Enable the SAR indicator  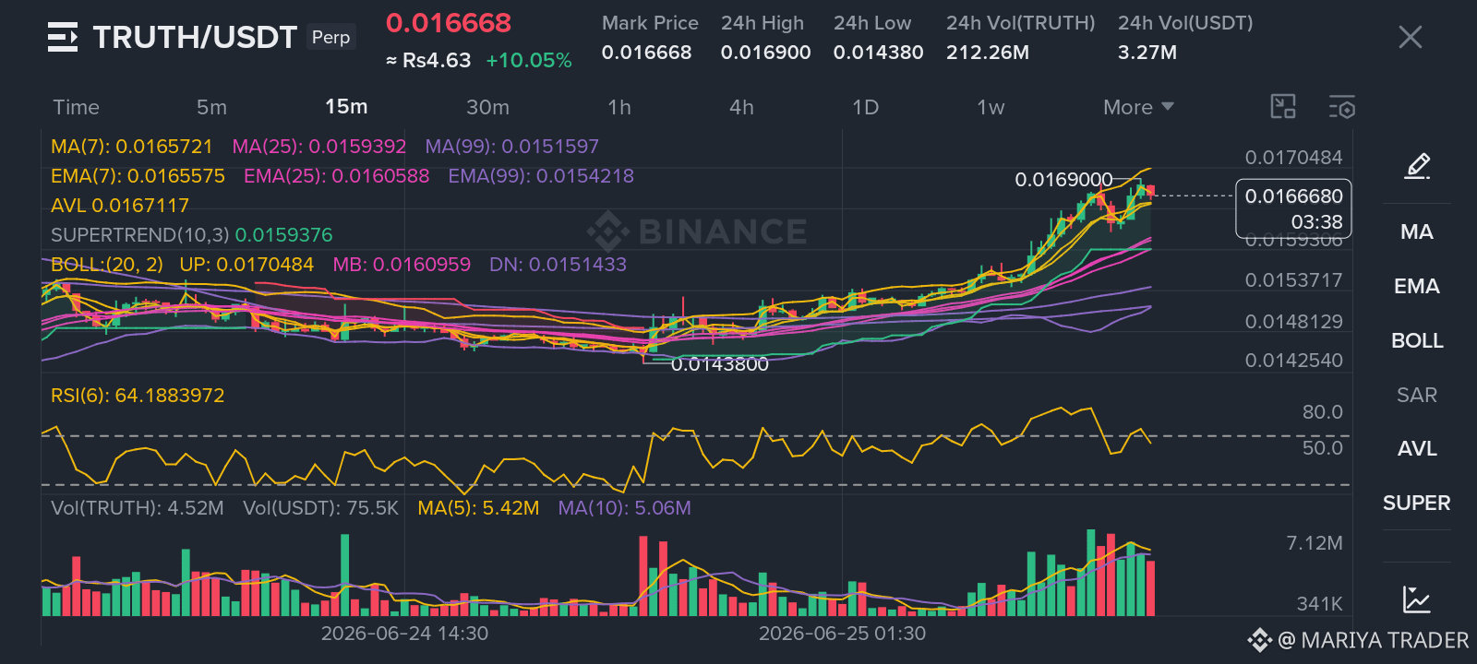point(1417,396)
